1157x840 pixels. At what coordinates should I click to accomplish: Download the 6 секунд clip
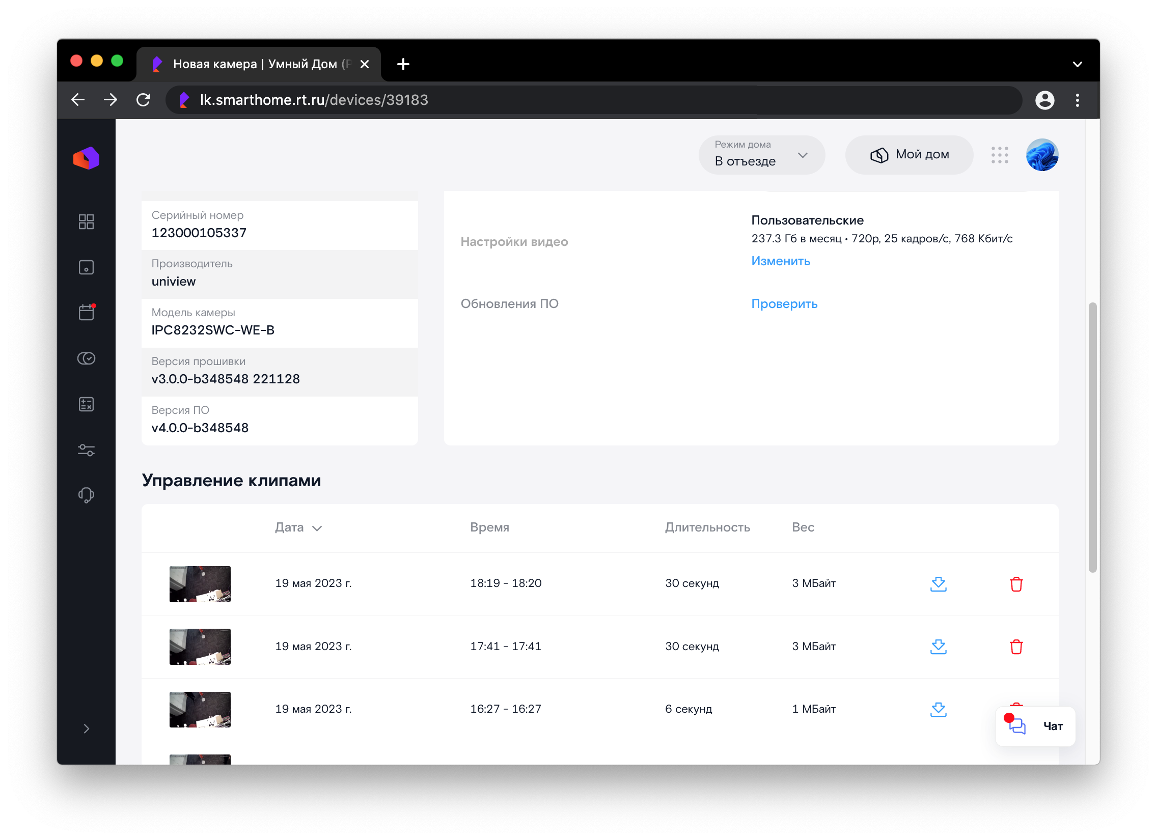pyautogui.click(x=938, y=710)
